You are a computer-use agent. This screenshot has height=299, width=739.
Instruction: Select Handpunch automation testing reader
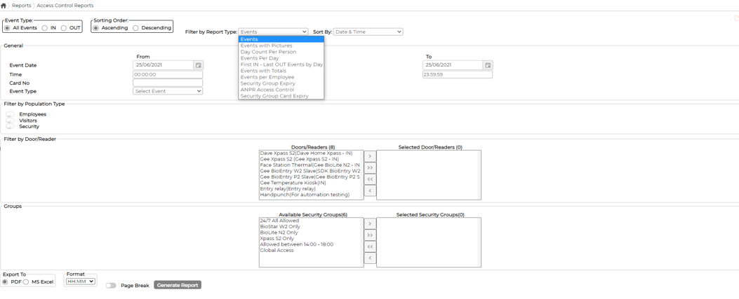(x=310, y=195)
